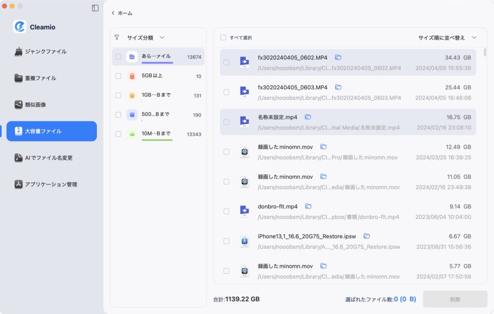Expand the サイズ分類 dropdown

pos(162,37)
